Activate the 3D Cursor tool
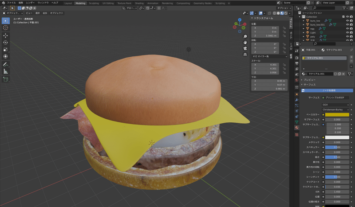Image resolution: width=355 pixels, height=207 pixels. pos(6,27)
